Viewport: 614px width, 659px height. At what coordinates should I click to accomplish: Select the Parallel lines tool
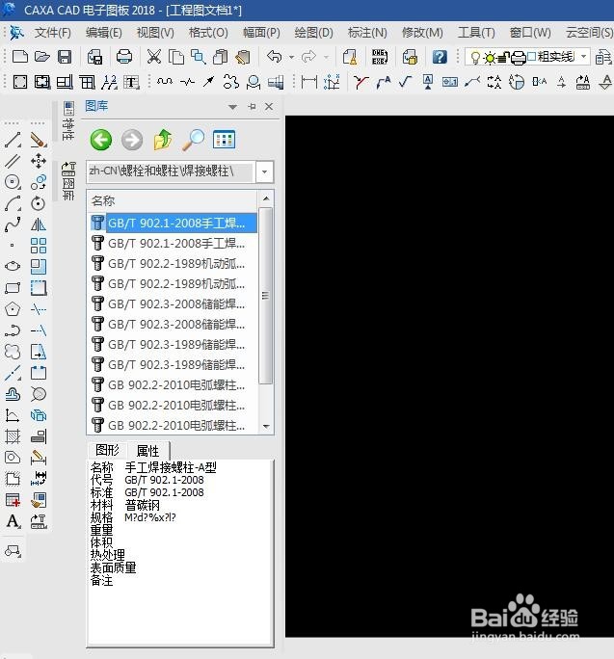click(13, 161)
